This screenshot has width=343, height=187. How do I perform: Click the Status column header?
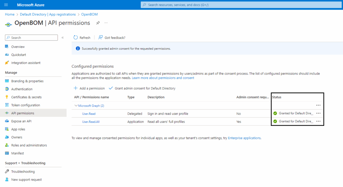[277, 97]
